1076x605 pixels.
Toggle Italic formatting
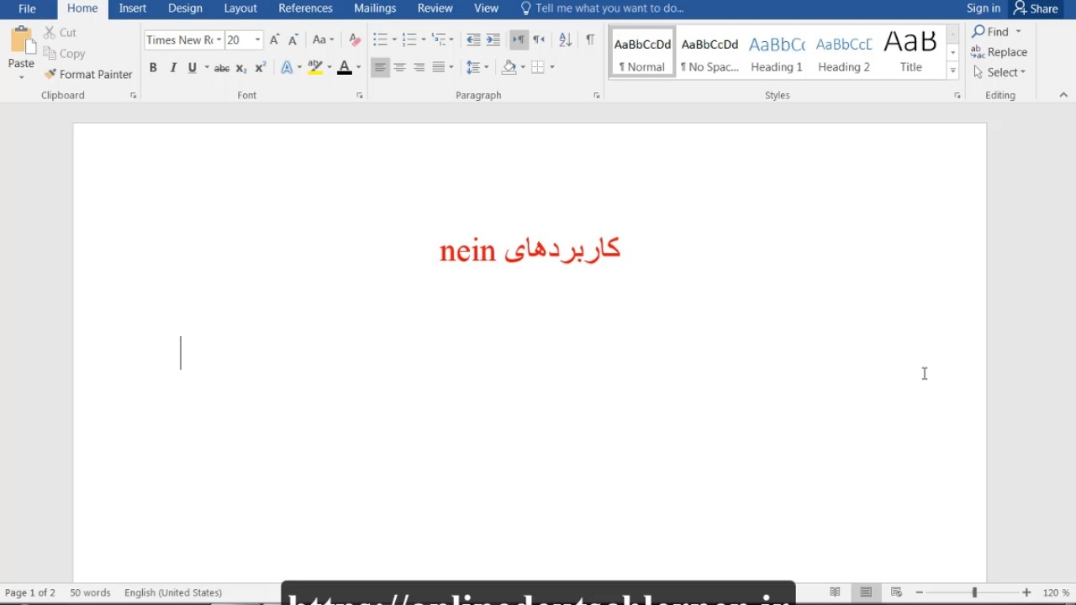[173, 67]
